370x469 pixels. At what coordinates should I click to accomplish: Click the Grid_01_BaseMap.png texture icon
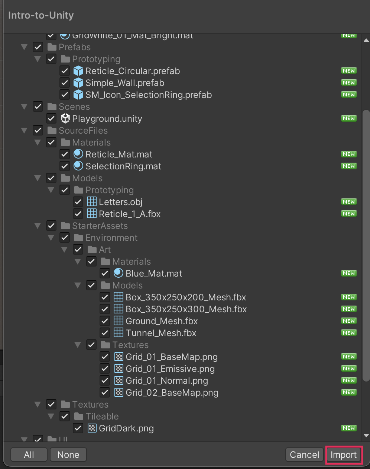[118, 357]
